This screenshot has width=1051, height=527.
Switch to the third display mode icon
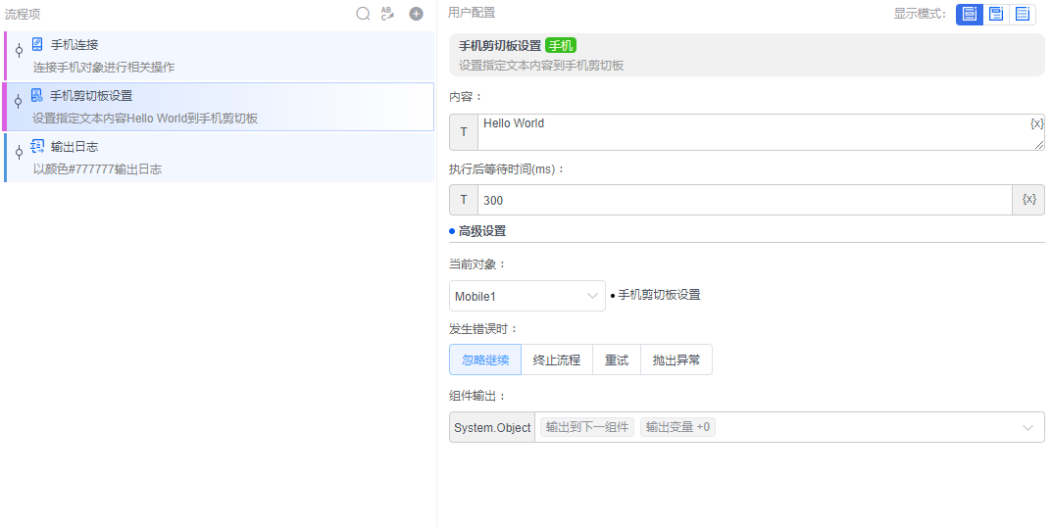(1023, 14)
